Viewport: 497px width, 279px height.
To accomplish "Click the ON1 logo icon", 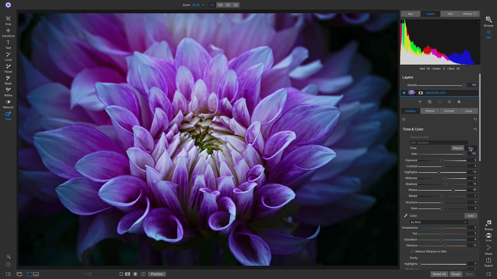I will (8, 5).
